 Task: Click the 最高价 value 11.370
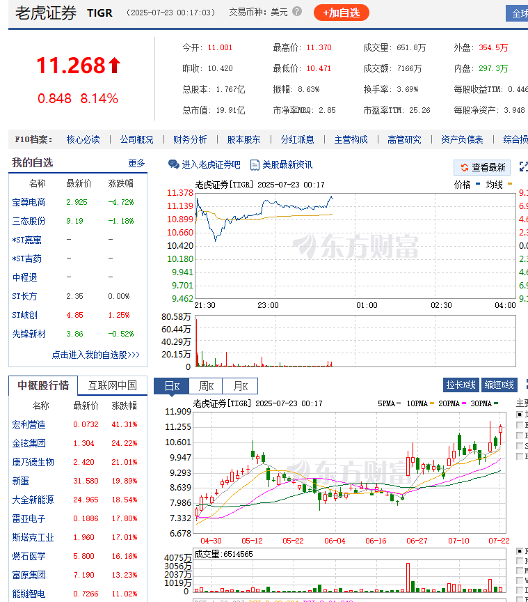[319, 47]
